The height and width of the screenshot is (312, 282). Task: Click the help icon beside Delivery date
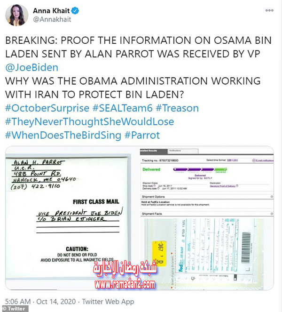pyautogui.click(x=158, y=188)
